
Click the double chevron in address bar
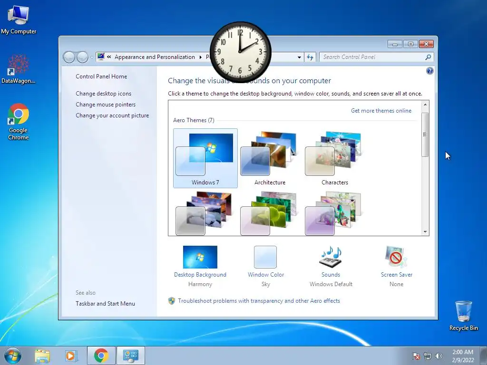click(x=109, y=57)
